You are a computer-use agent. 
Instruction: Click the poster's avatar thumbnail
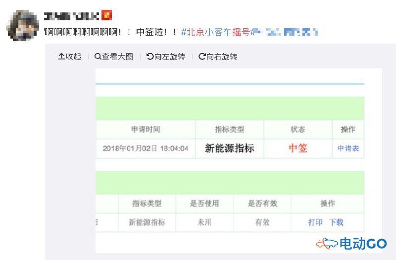[x=23, y=25]
